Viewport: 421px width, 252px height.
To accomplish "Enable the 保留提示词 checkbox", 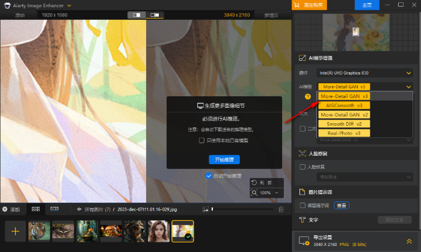I will tap(303, 205).
